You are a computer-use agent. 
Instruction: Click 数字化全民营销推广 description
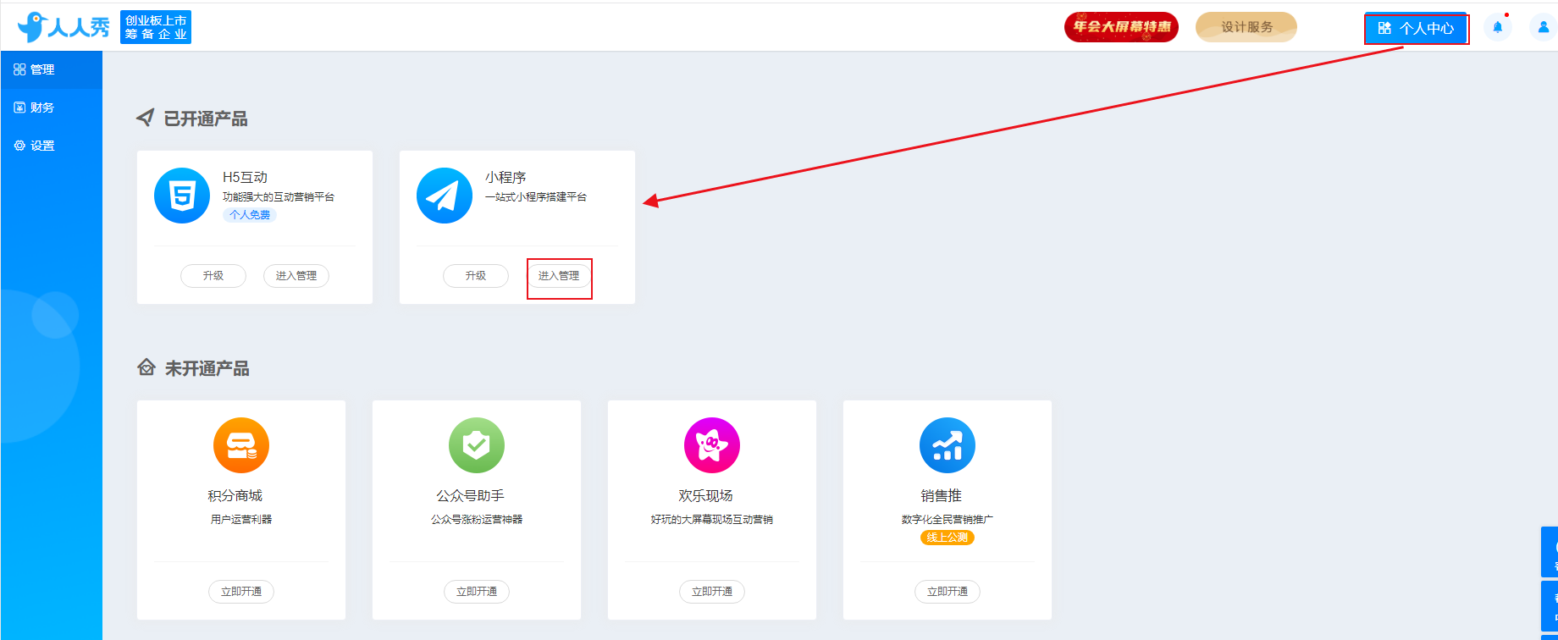pos(948,519)
